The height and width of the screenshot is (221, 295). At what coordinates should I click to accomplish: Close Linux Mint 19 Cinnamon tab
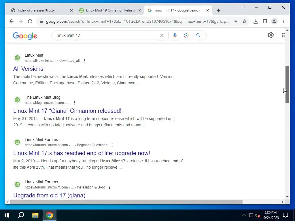point(140,11)
